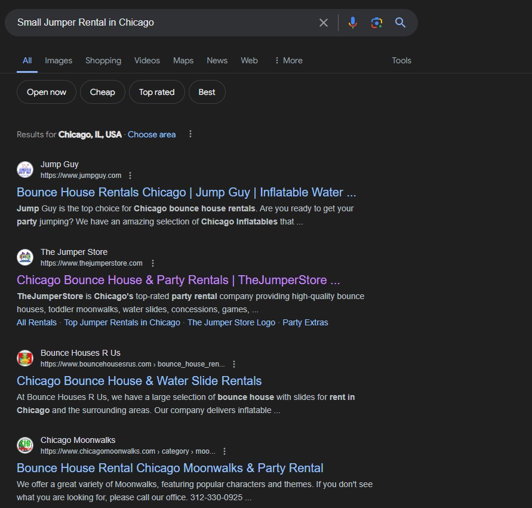The width and height of the screenshot is (532, 508).
Task: Open the Party Extras sitelink
Action: point(305,322)
